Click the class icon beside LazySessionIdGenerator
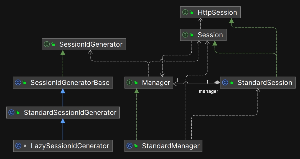This screenshot has height=159, width=300. click(18, 146)
